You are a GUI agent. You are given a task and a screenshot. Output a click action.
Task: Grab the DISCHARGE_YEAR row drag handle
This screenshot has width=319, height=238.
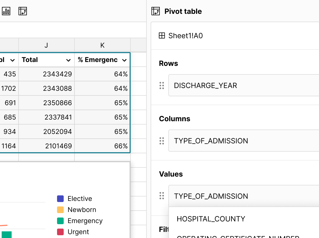162,86
